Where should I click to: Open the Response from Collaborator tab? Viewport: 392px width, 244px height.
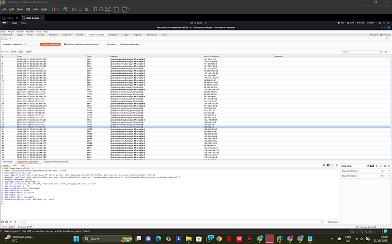click(56, 162)
